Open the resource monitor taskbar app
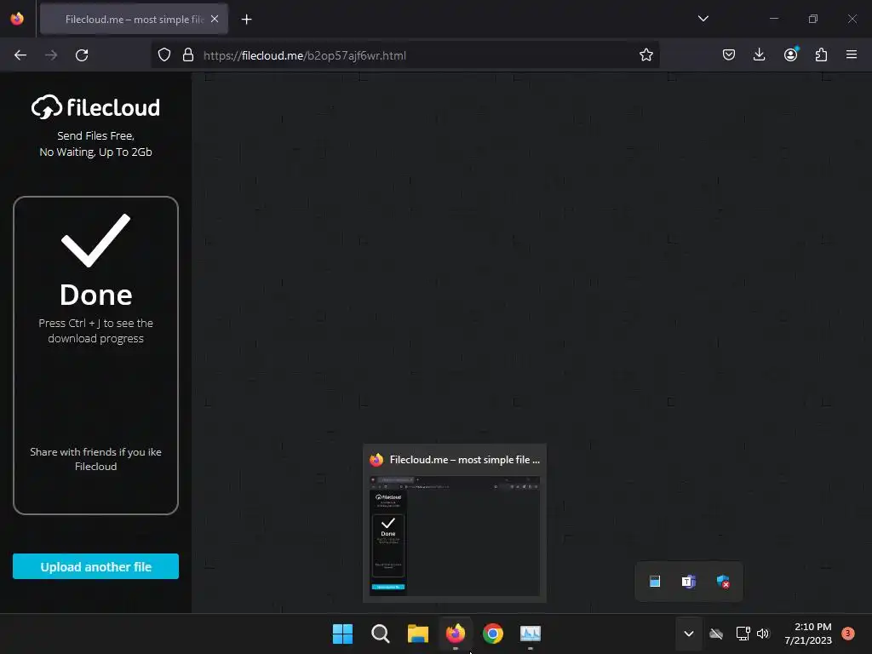Viewport: 872px width, 654px height. [530, 634]
